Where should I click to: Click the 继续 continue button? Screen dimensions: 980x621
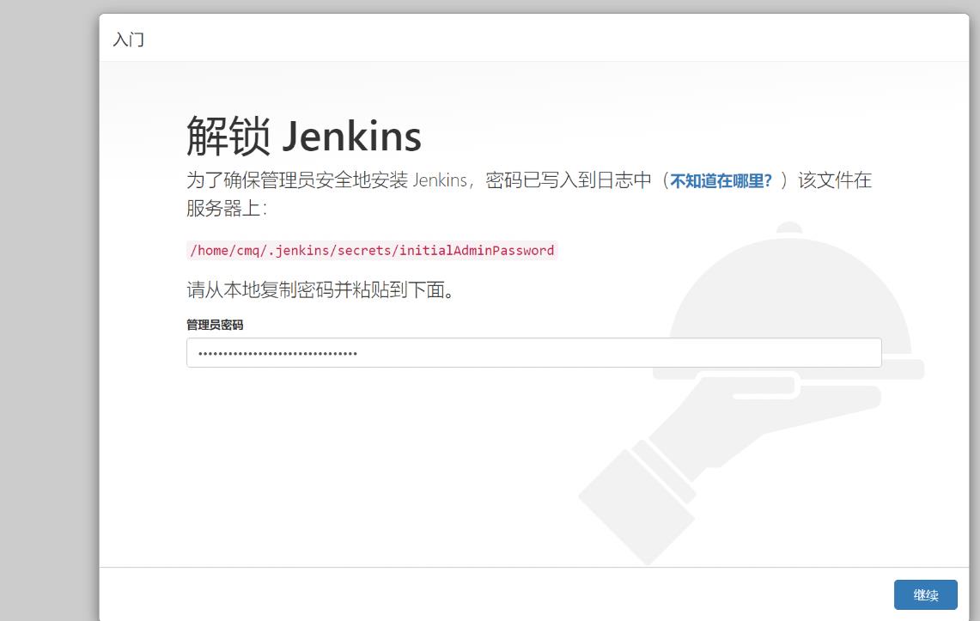coord(925,594)
